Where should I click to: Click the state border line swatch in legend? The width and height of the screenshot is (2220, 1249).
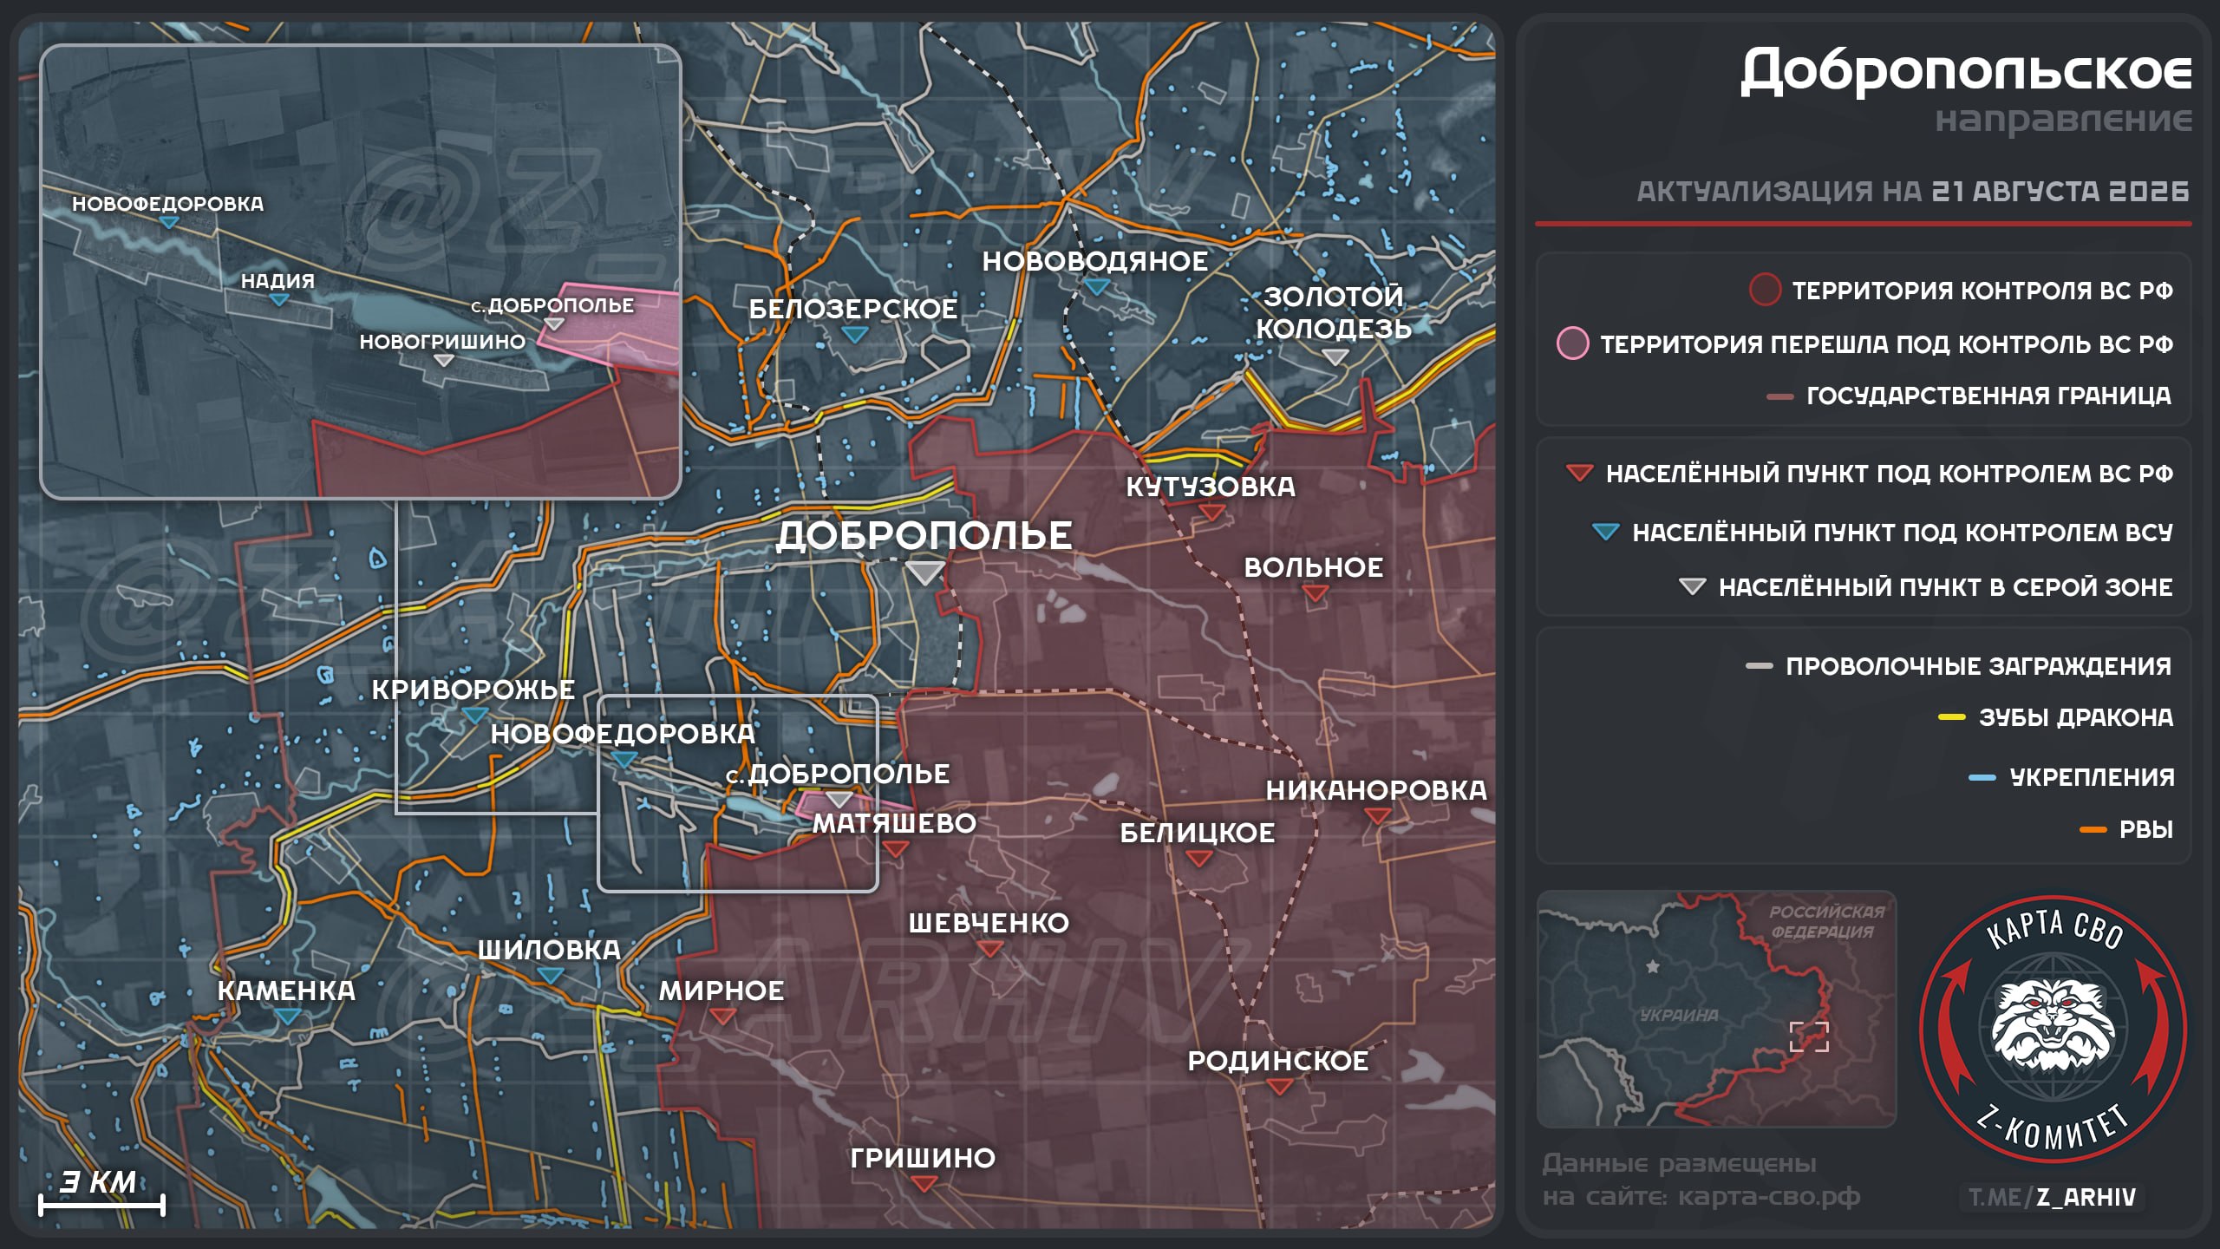[x=1779, y=397]
